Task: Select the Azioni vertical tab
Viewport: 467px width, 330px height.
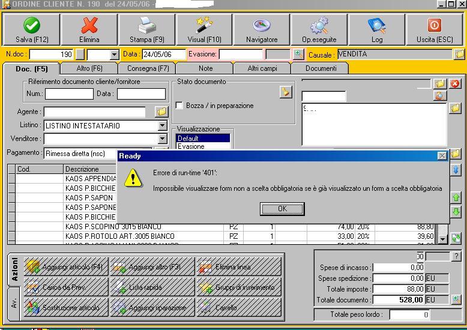Action: coord(14,269)
